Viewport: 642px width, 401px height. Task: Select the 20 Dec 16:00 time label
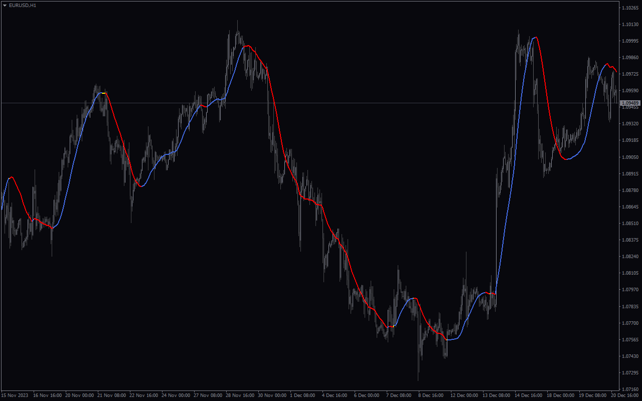tap(624, 395)
